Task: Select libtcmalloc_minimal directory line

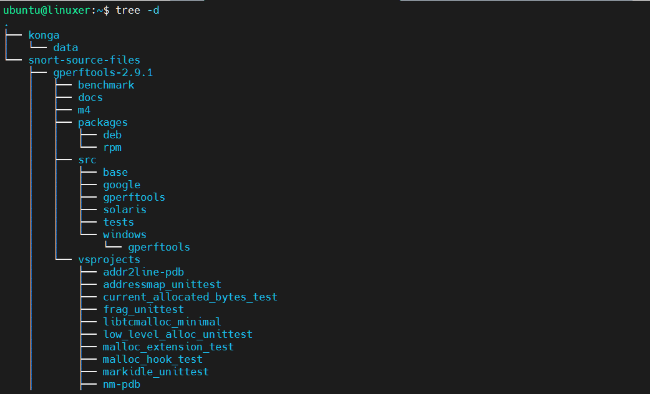Action: pos(162,322)
